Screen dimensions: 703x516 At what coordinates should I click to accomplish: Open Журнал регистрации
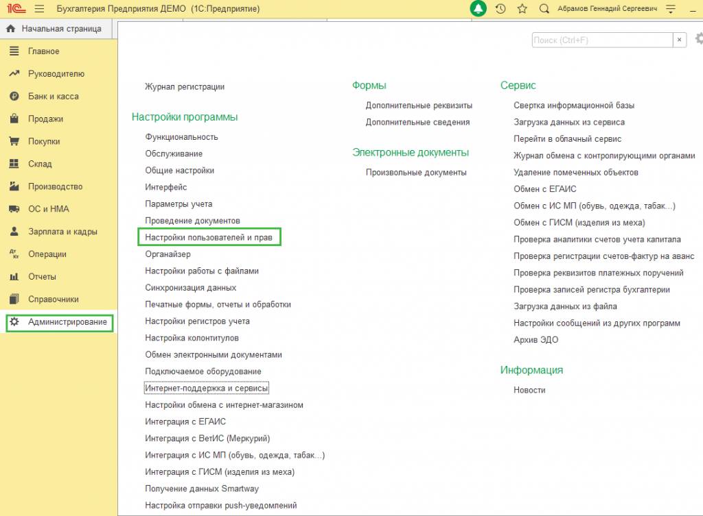tap(184, 87)
